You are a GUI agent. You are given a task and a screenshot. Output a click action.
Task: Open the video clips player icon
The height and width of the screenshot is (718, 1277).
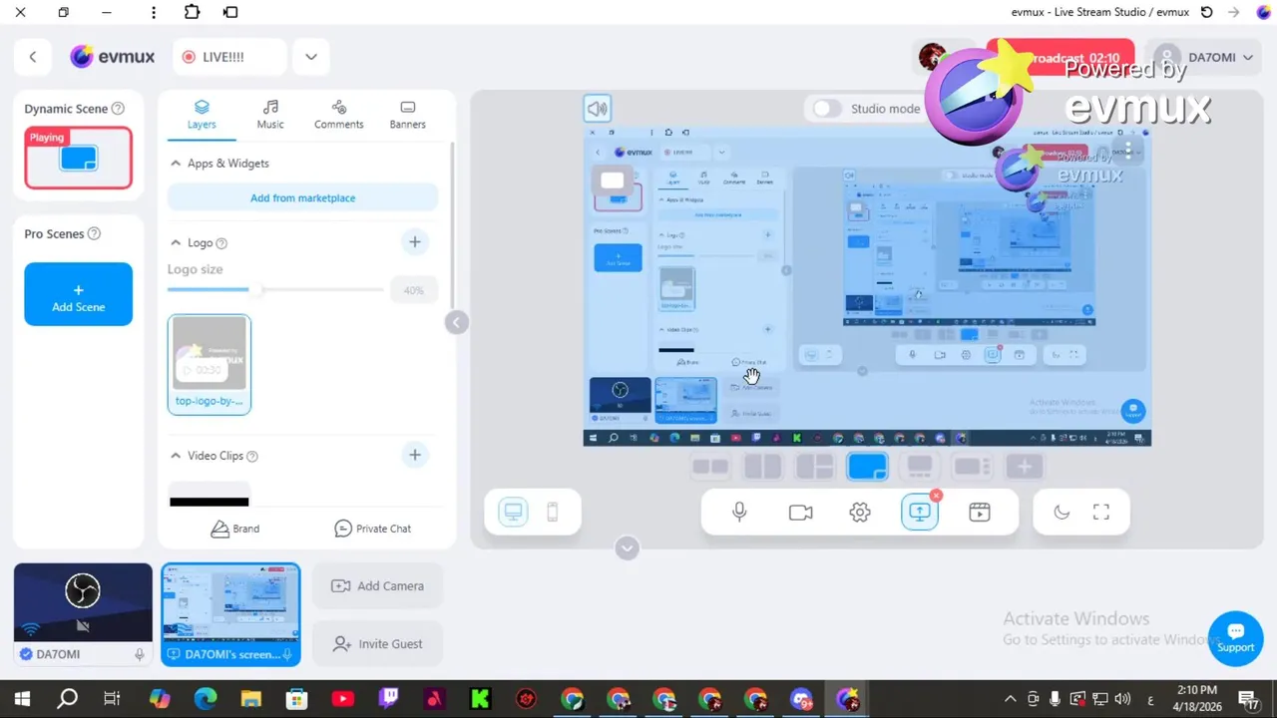tap(980, 512)
